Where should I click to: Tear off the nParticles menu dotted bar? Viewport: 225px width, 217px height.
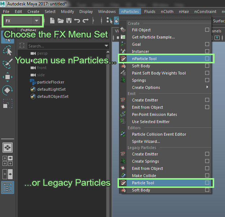(165, 18)
